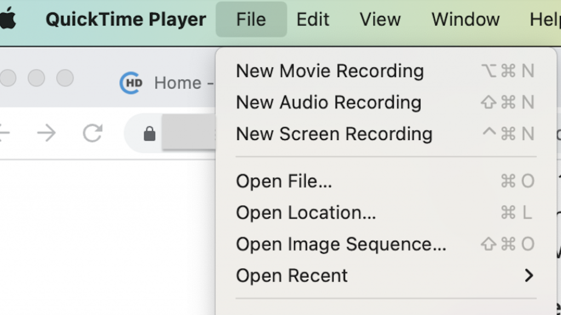Choose New Audio Recording
This screenshot has height=315, width=561.
386,102
